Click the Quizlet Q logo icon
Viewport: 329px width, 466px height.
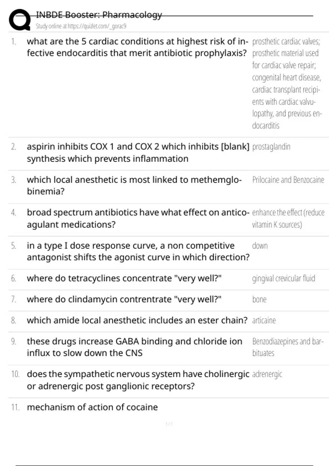20,20
